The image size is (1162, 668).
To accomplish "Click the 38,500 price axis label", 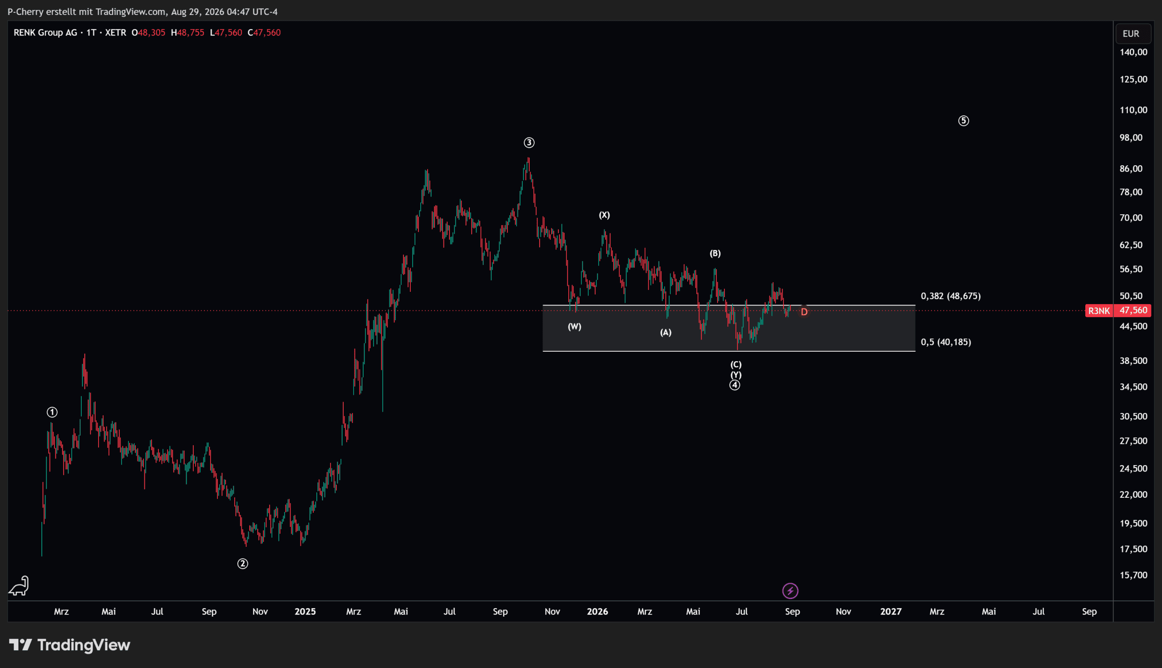I will click(x=1133, y=361).
